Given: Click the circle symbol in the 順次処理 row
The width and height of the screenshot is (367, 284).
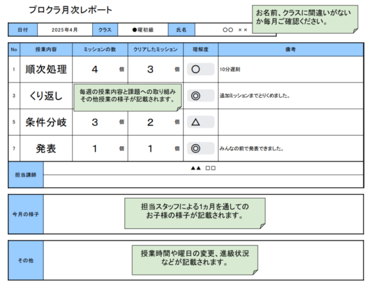Looking at the screenshot, I should (x=196, y=70).
